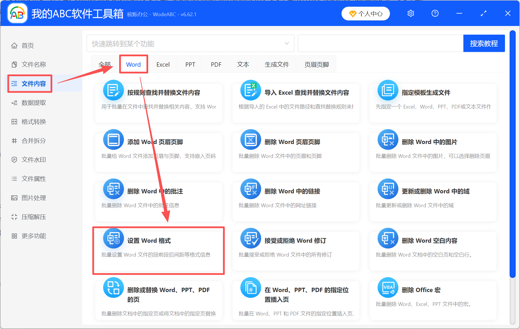Open the 按规则查找并替换文件内容 tool icon
Screen dimensions: 520x329
(x=113, y=90)
